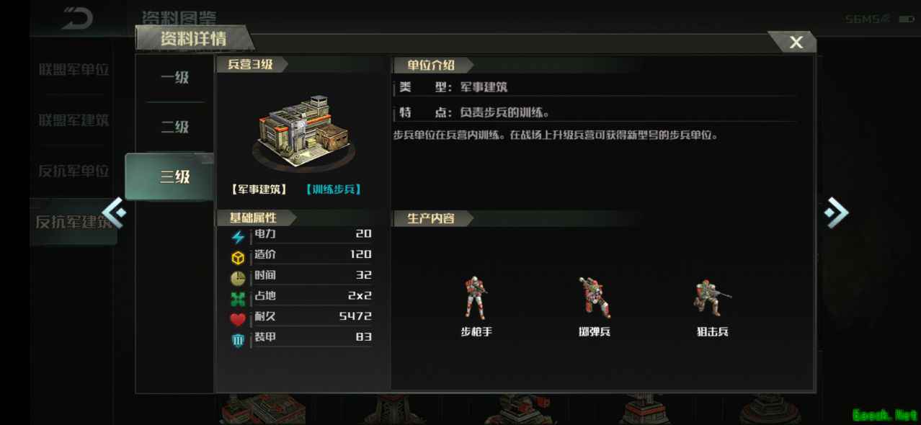This screenshot has width=921, height=425.
Task: Select the 步枪手 rifleman unit icon
Action: click(476, 298)
